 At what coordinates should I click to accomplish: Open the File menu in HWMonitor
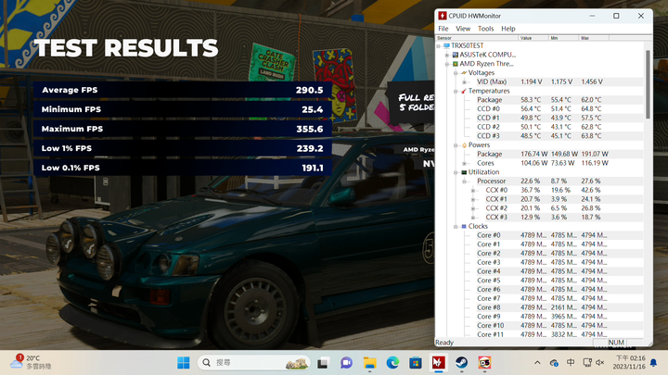(443, 29)
